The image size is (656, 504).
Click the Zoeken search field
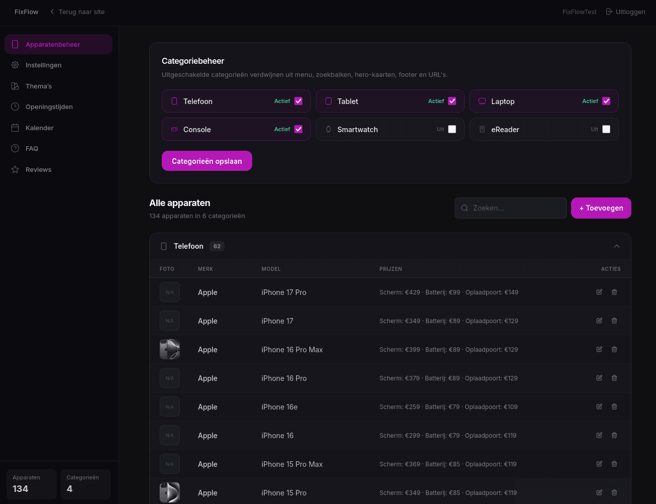(510, 208)
